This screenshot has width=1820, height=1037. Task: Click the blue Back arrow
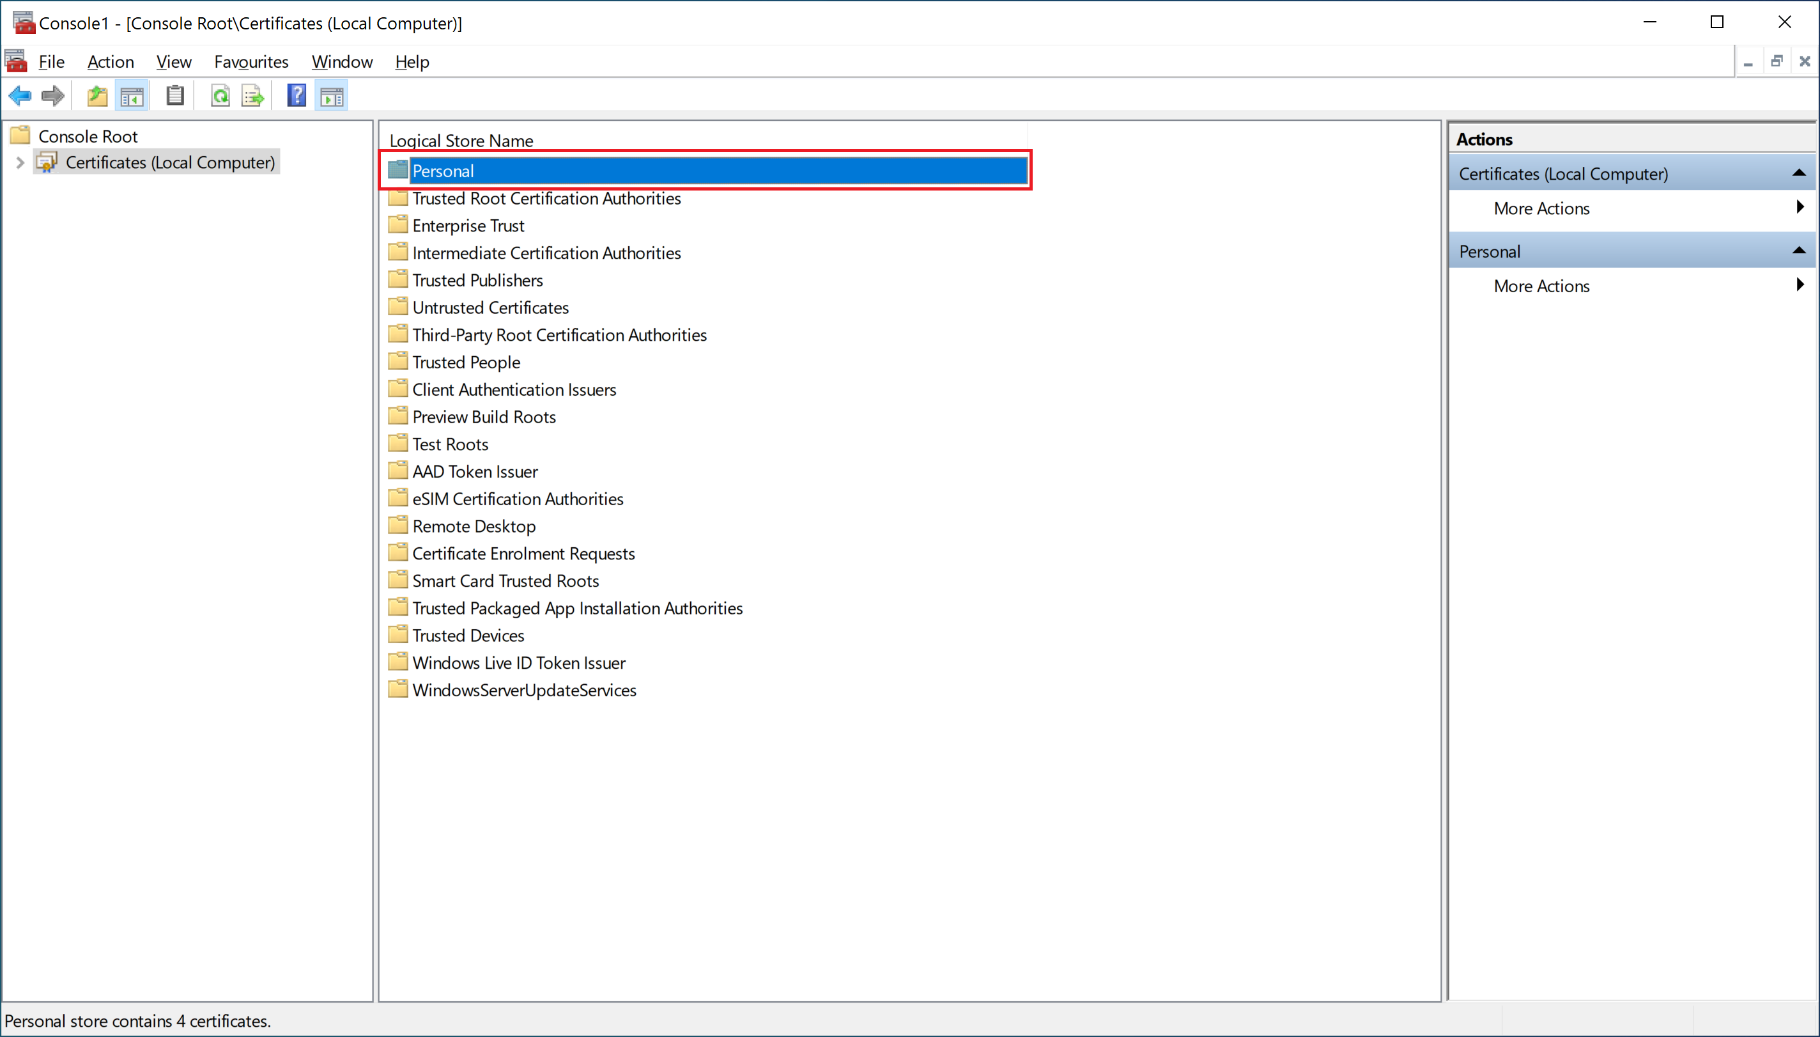[x=20, y=95]
